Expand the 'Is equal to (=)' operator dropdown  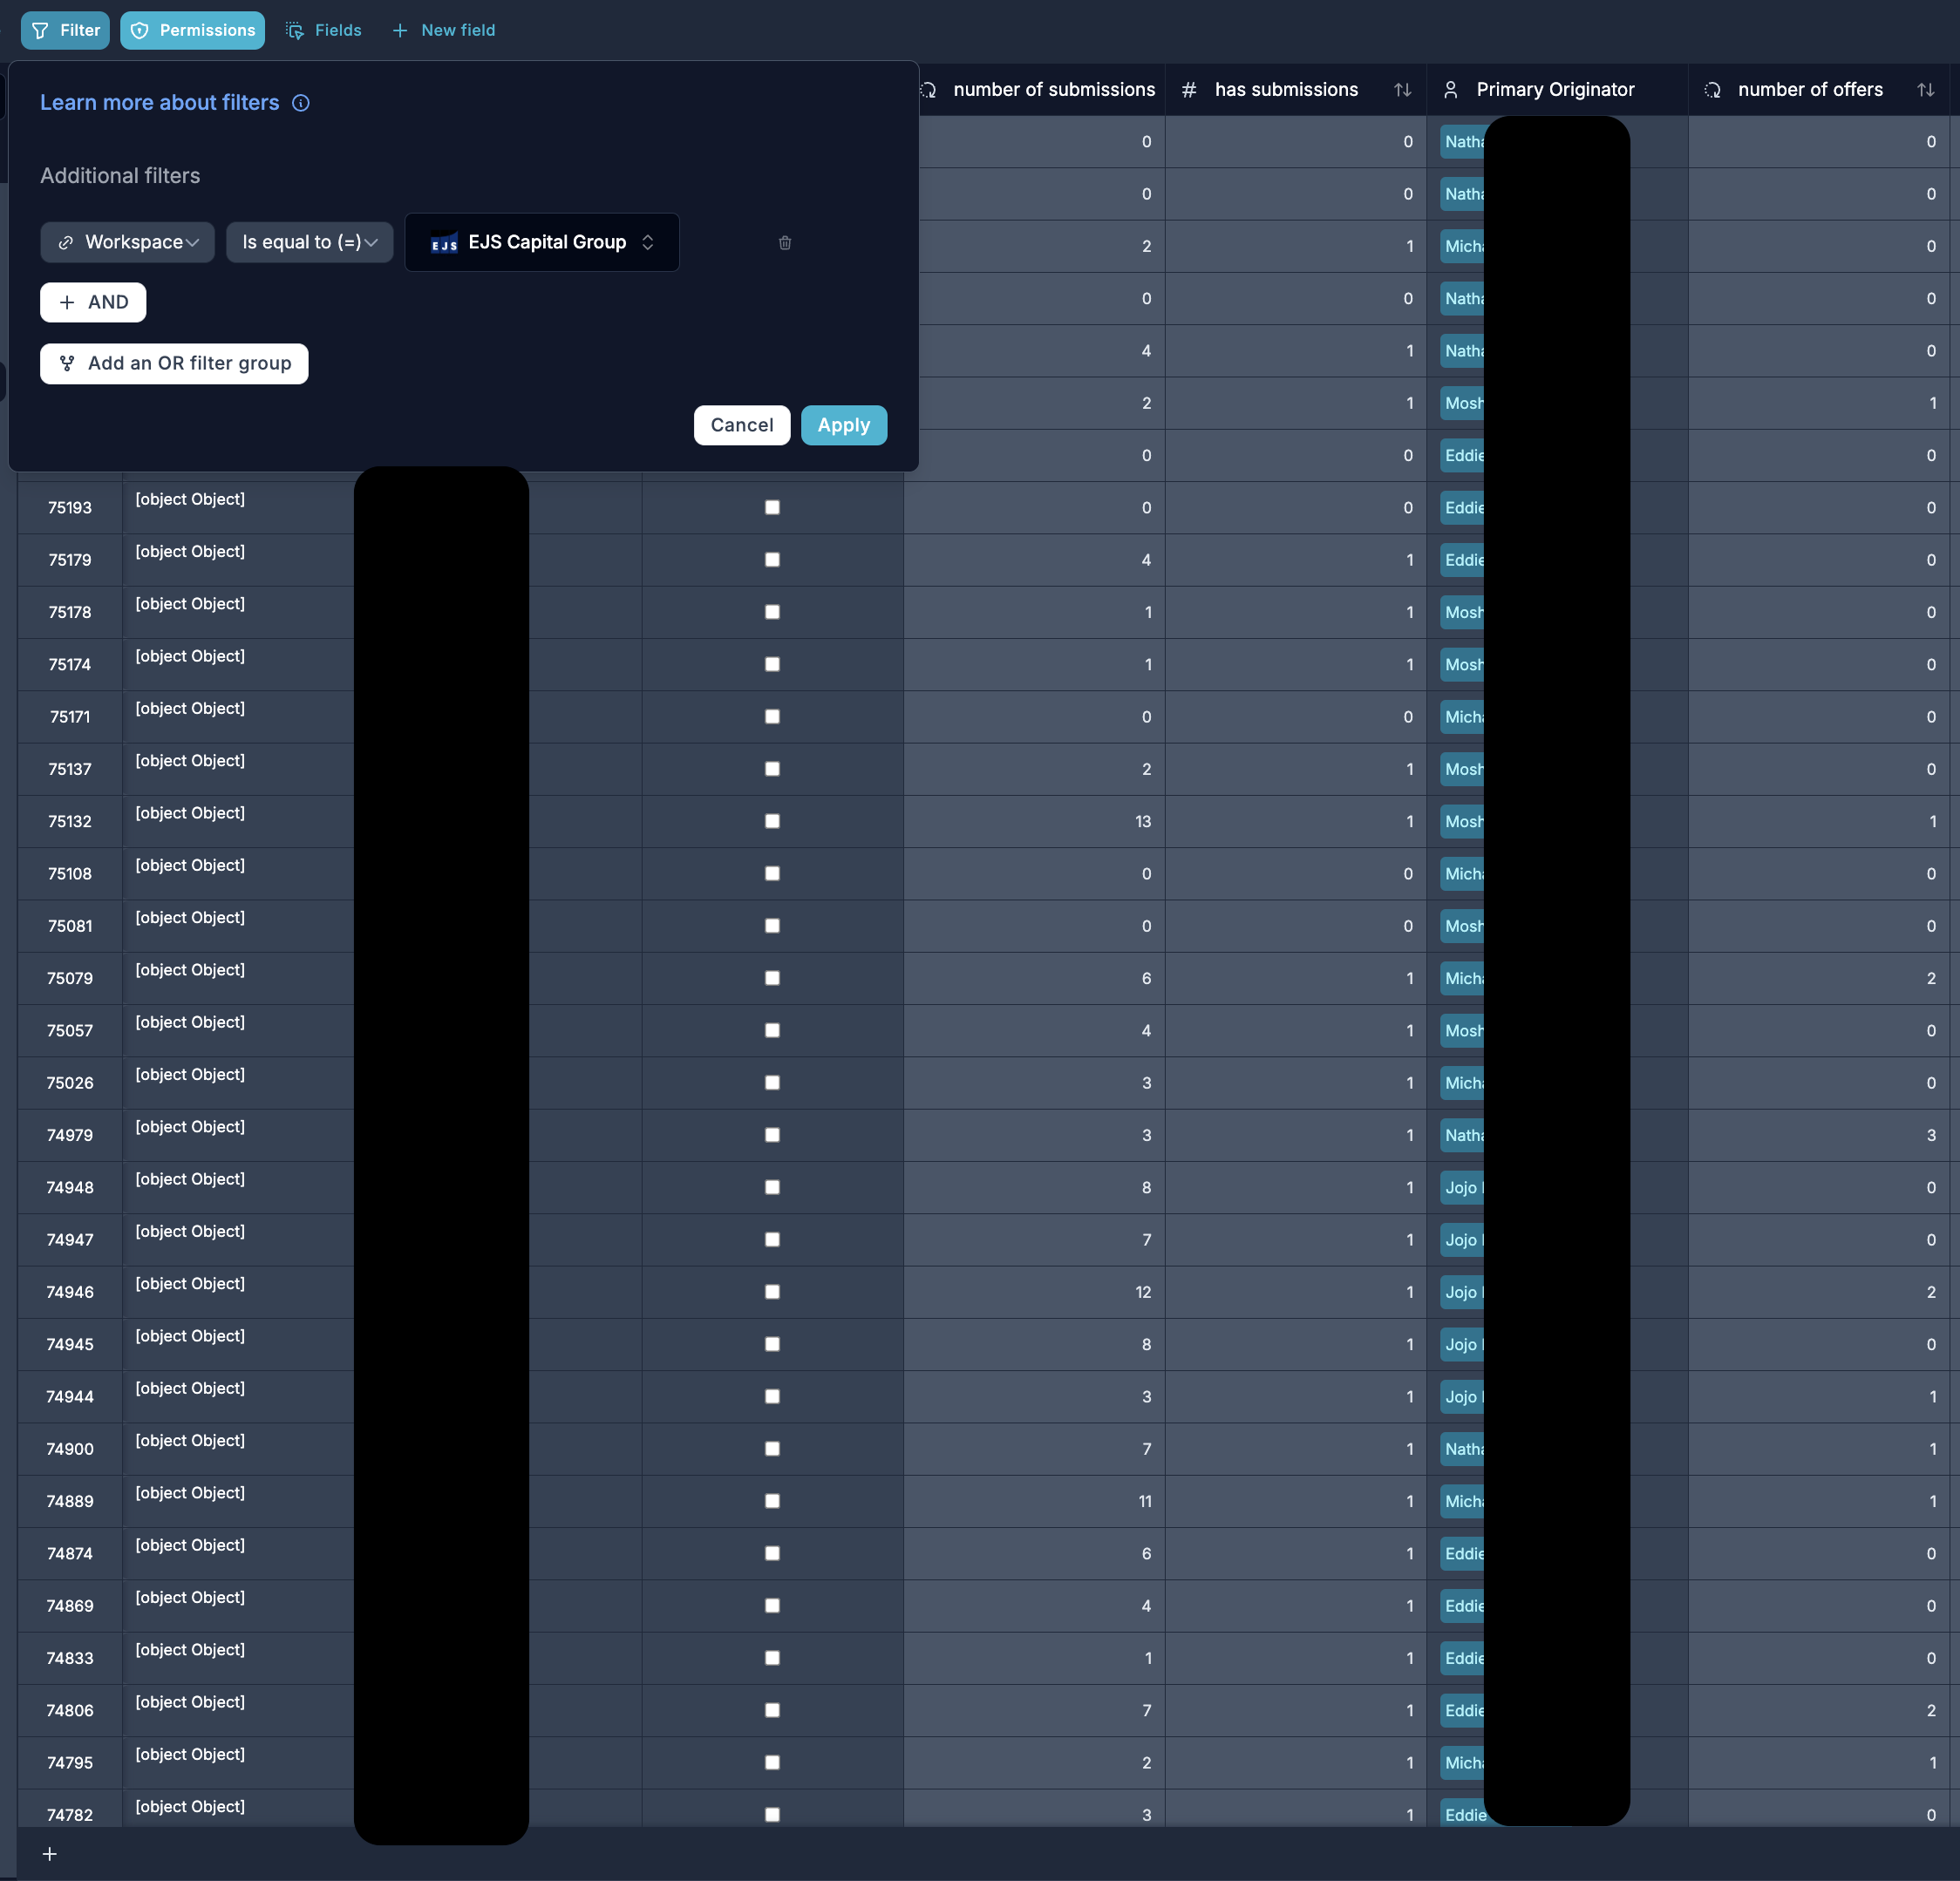(309, 241)
